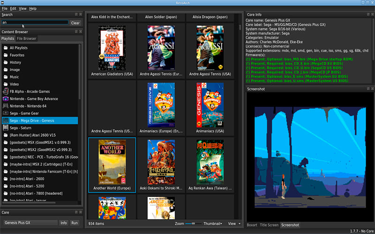This screenshot has width=375, height=234.
Task: Close the Core Info panel
Action: click(373, 15)
